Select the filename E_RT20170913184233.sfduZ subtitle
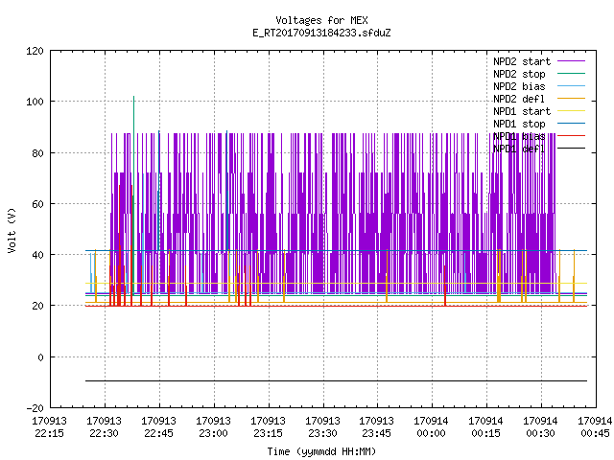The height and width of the screenshot is (460, 614). 321,33
